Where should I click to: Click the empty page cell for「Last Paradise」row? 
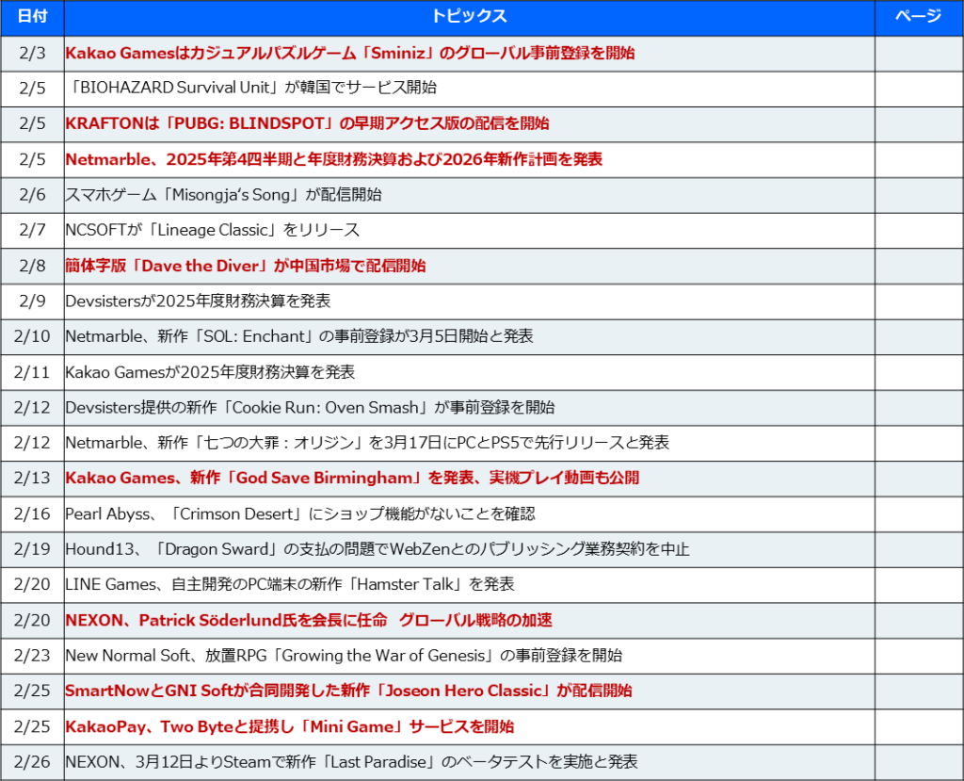[x=918, y=761]
